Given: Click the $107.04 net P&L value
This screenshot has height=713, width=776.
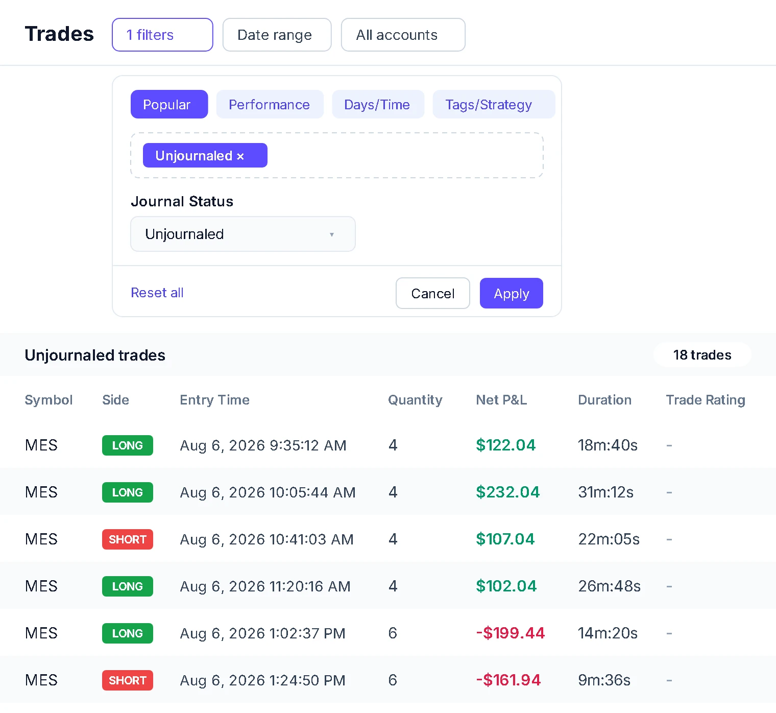Looking at the screenshot, I should tap(505, 539).
